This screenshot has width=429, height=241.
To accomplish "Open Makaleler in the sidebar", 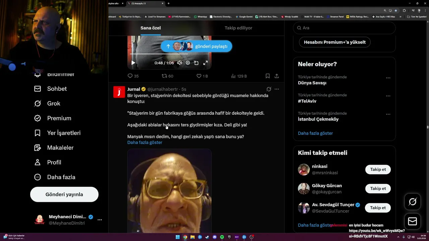I will (54, 148).
